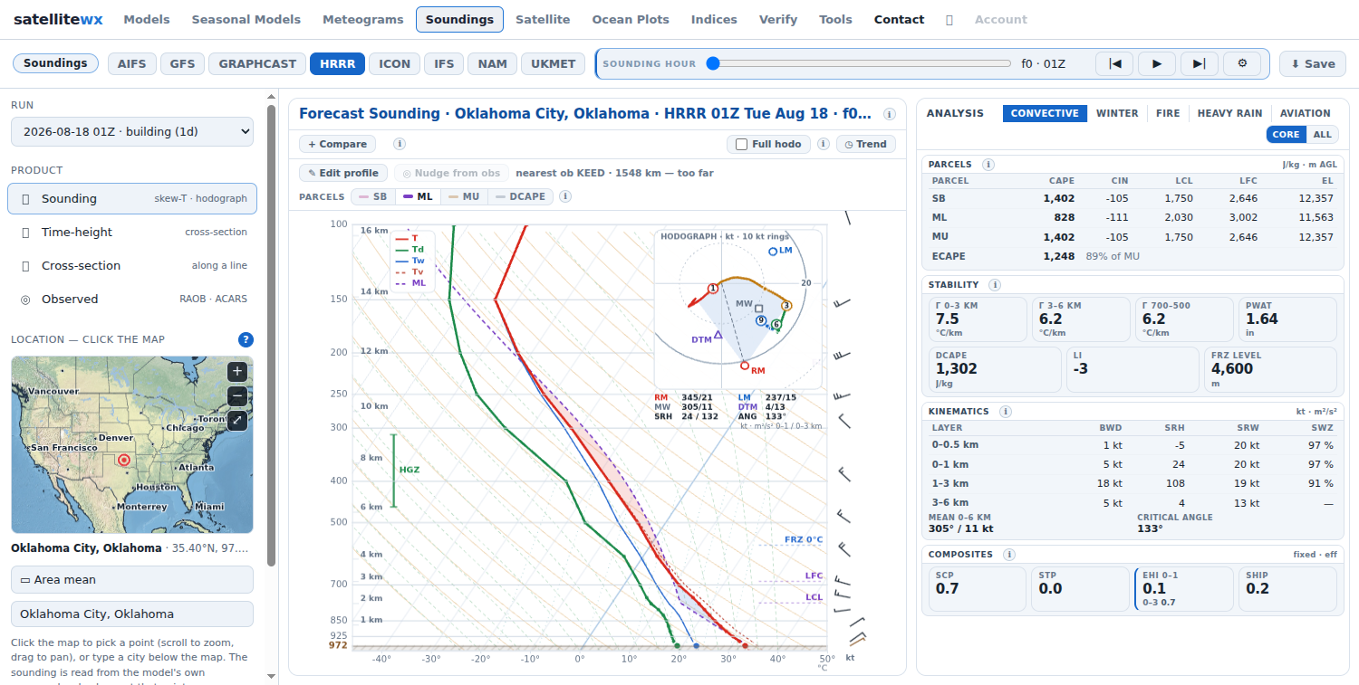Click the Trend button
This screenshot has height=685, width=1359.
pos(866,144)
